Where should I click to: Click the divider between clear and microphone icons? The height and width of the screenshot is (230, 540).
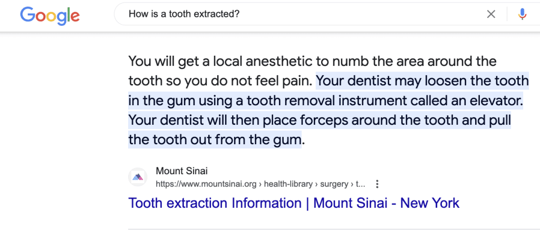(x=507, y=14)
